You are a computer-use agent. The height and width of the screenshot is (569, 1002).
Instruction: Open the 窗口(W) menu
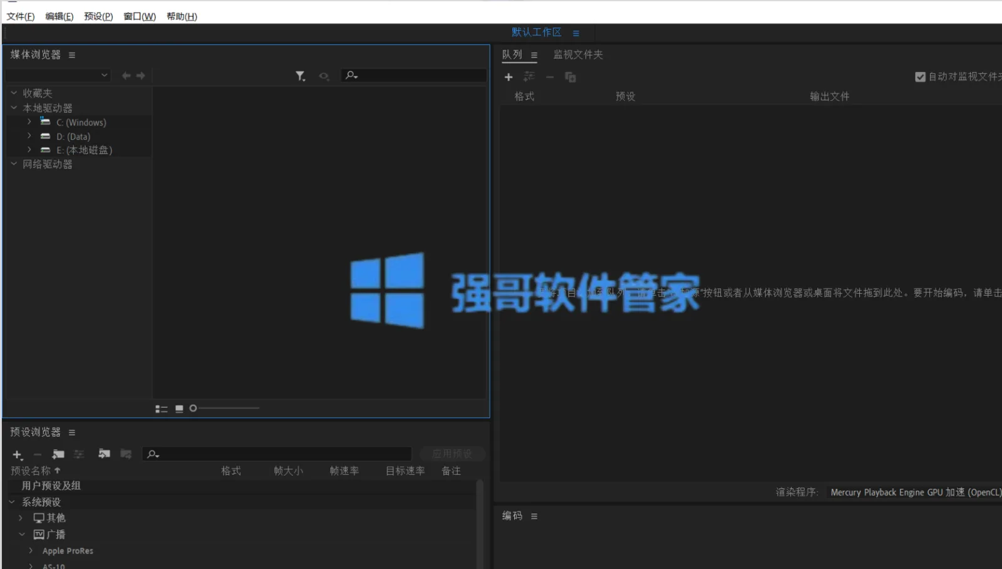click(x=140, y=16)
